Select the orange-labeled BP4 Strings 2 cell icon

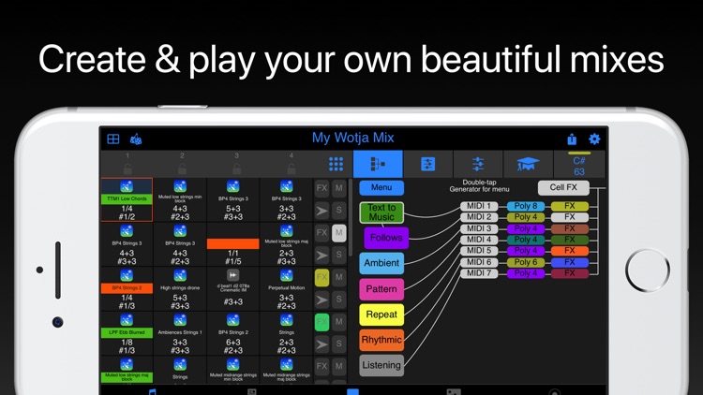[127, 275]
